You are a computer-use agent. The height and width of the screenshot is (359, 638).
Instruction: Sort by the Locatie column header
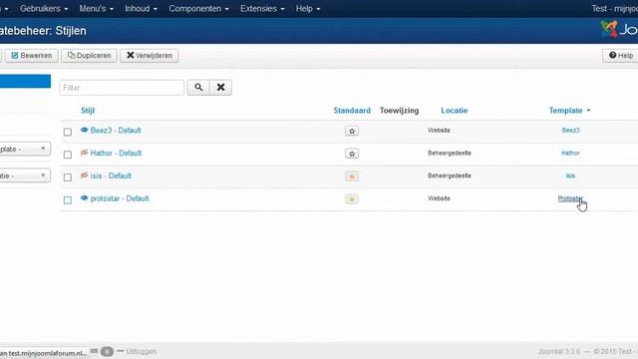455,111
